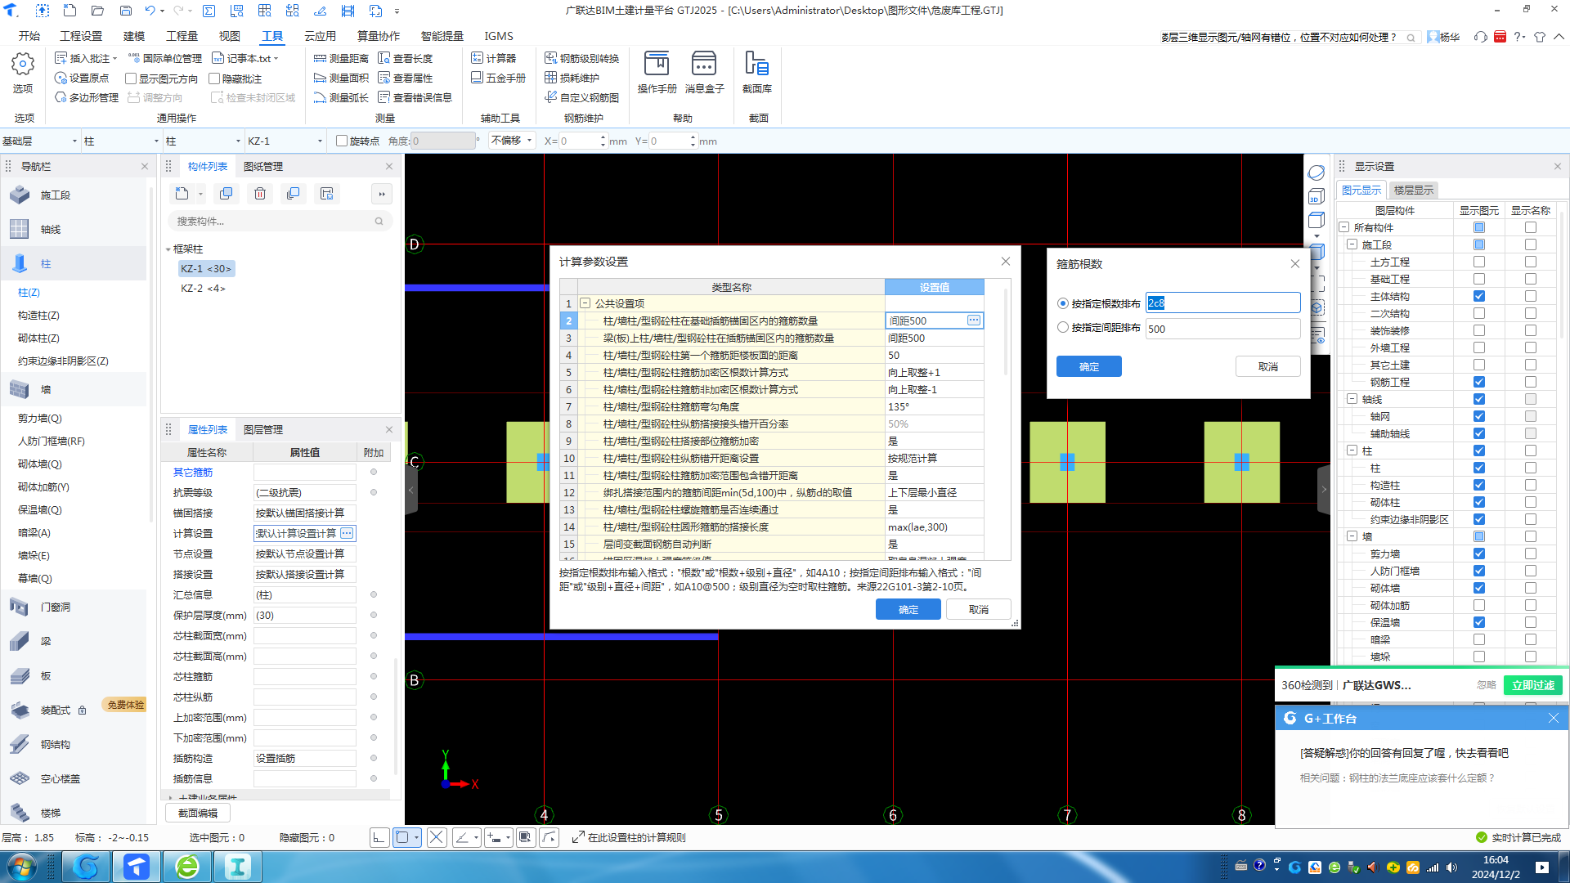Click the 操作手册 manual icon
1570x883 pixels.
pos(657,64)
